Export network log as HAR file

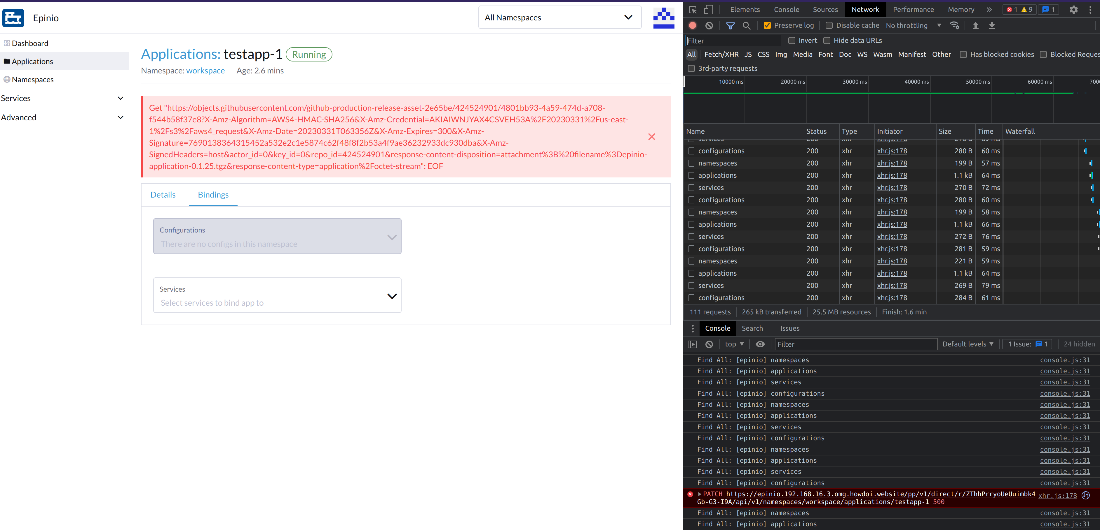(x=992, y=25)
